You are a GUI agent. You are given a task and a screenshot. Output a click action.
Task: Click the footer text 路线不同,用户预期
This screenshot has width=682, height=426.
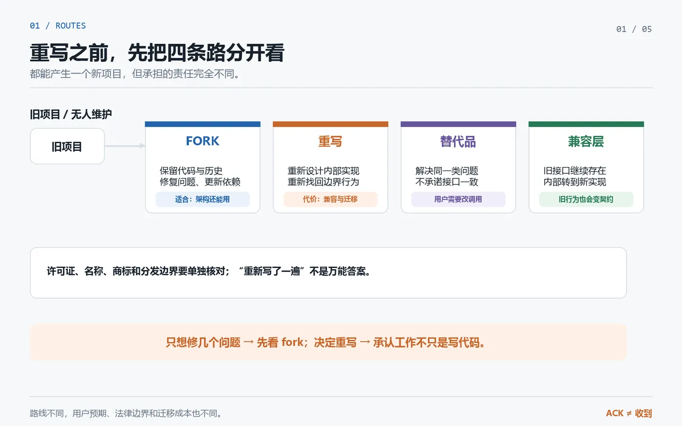(x=127, y=413)
